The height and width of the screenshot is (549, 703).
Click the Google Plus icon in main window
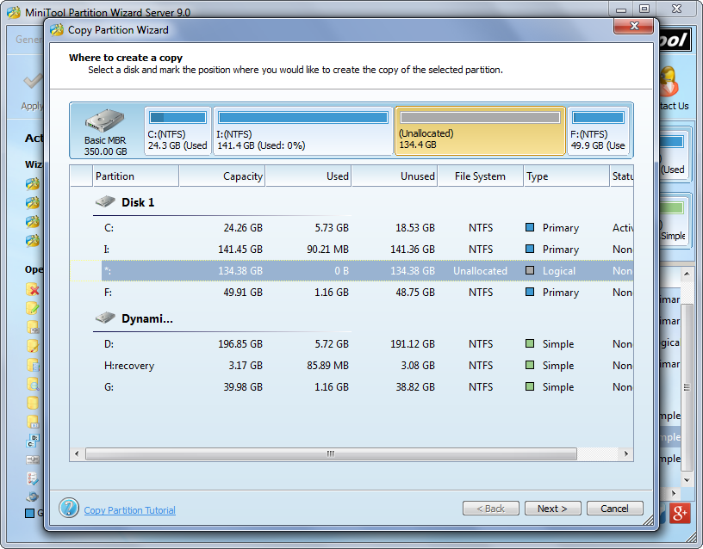pos(679,513)
